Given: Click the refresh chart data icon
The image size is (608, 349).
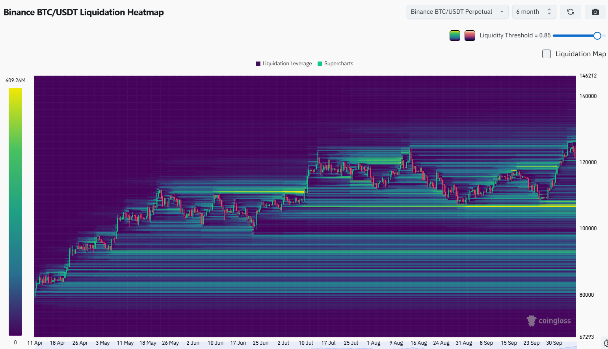Looking at the screenshot, I should (570, 12).
